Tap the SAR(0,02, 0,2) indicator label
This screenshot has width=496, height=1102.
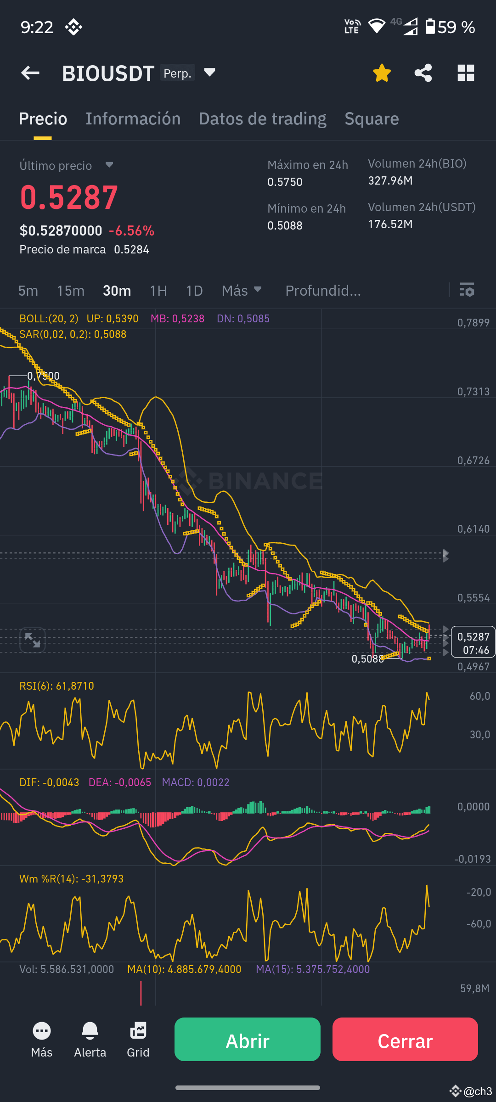pos(73,334)
